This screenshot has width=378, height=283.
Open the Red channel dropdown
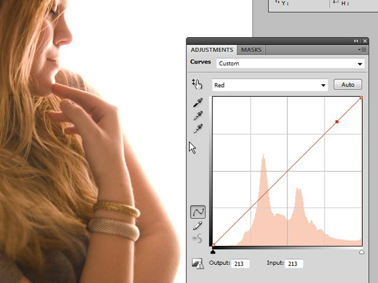[x=271, y=85]
